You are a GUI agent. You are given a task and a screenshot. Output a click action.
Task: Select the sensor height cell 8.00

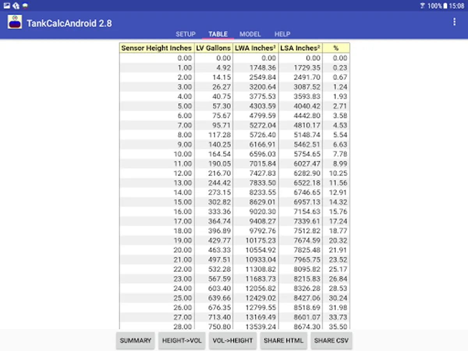[185, 135]
